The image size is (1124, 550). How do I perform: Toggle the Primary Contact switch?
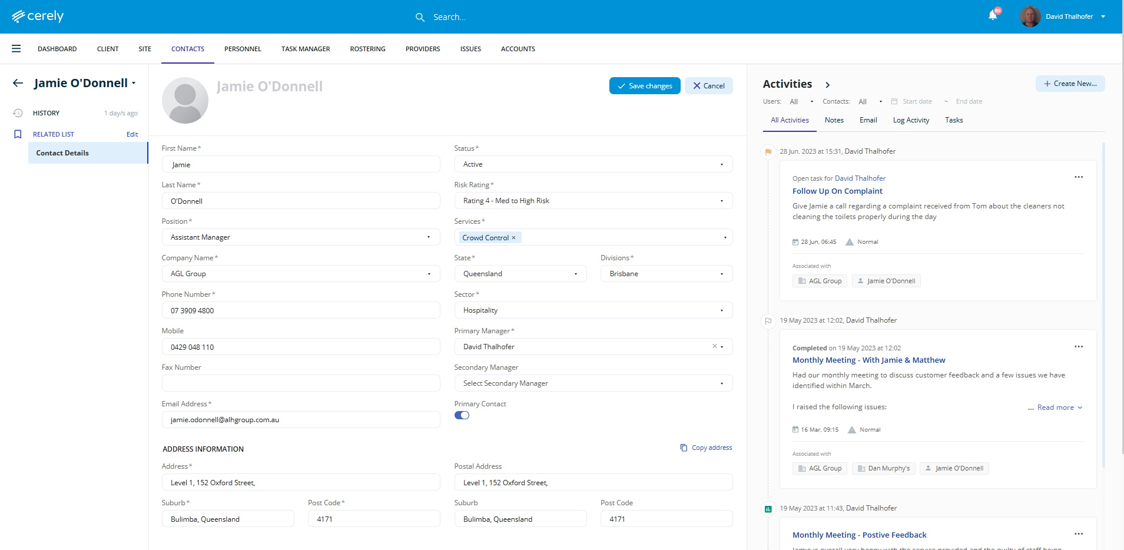(462, 415)
